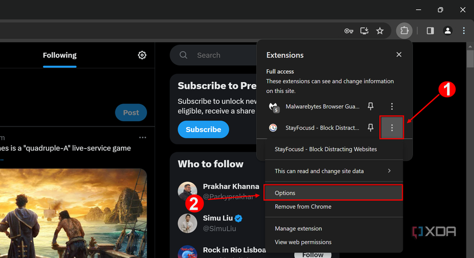Click the StayFocusd clock extension icon

coord(273,128)
